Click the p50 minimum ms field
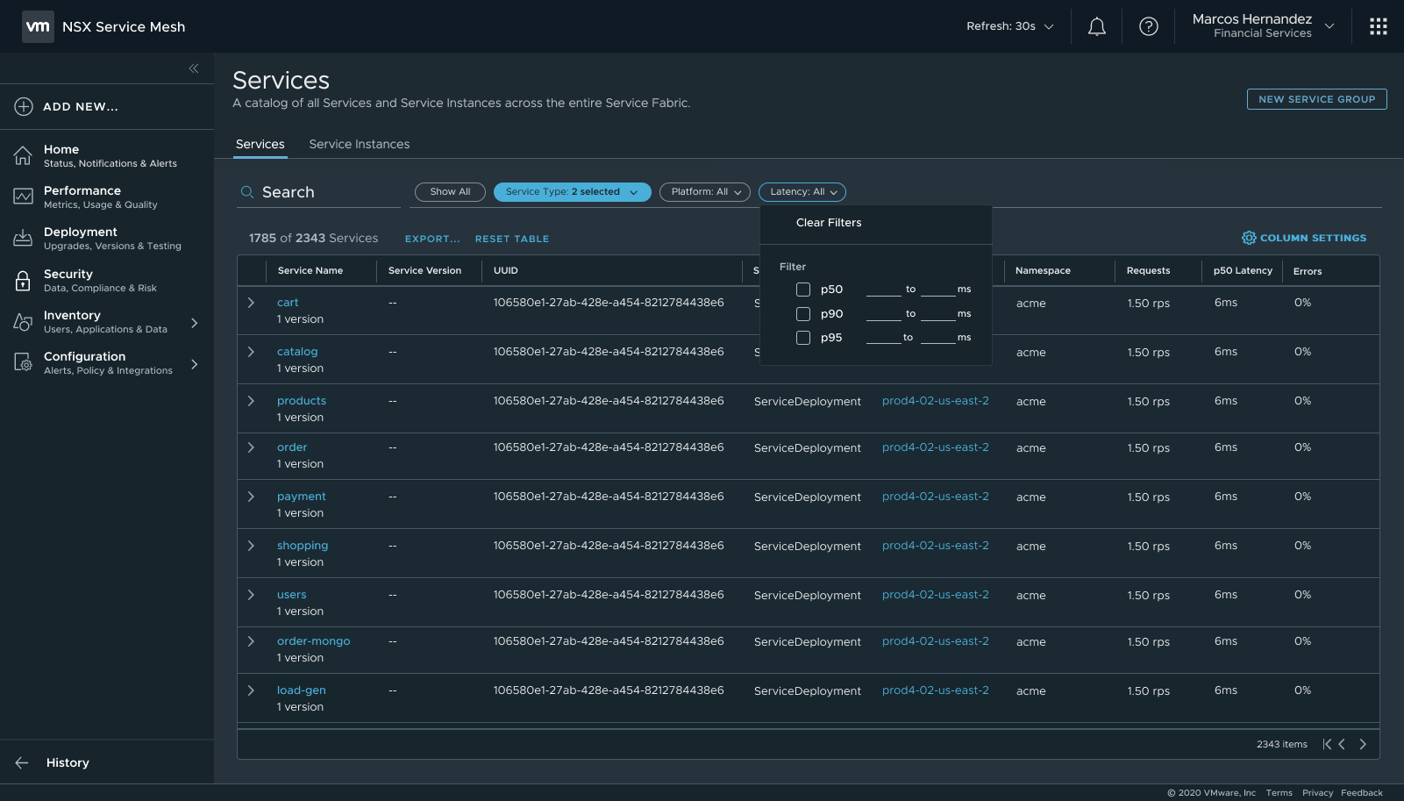The width and height of the screenshot is (1404, 801). (x=883, y=290)
